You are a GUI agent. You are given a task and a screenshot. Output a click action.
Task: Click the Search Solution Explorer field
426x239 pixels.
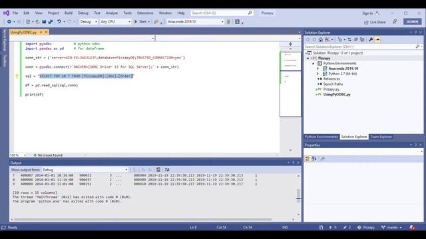363,46
